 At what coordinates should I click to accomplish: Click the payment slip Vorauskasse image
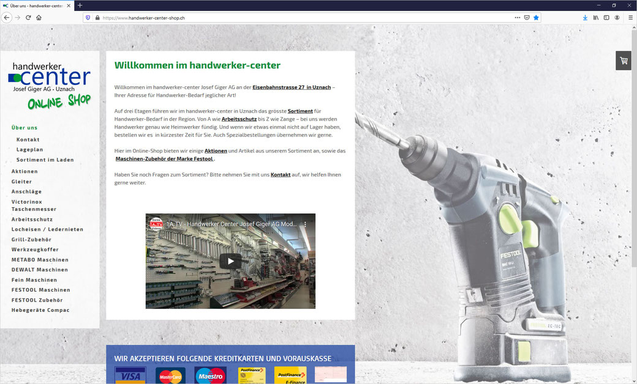331,374
